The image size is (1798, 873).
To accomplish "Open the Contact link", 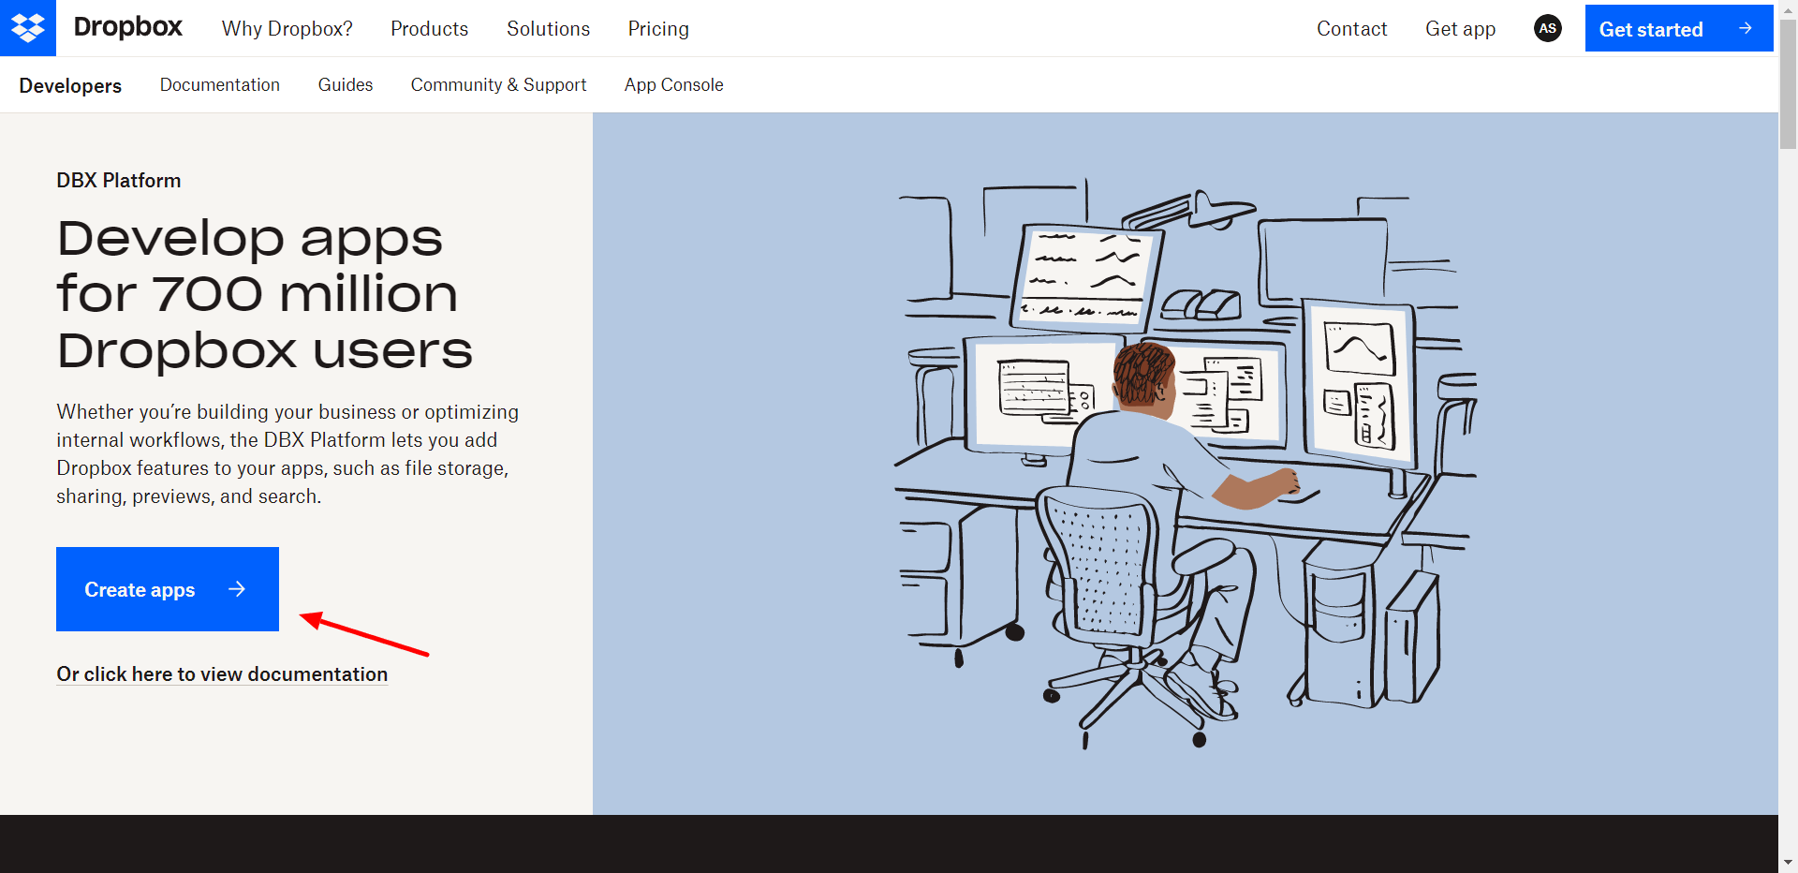I will [1352, 29].
